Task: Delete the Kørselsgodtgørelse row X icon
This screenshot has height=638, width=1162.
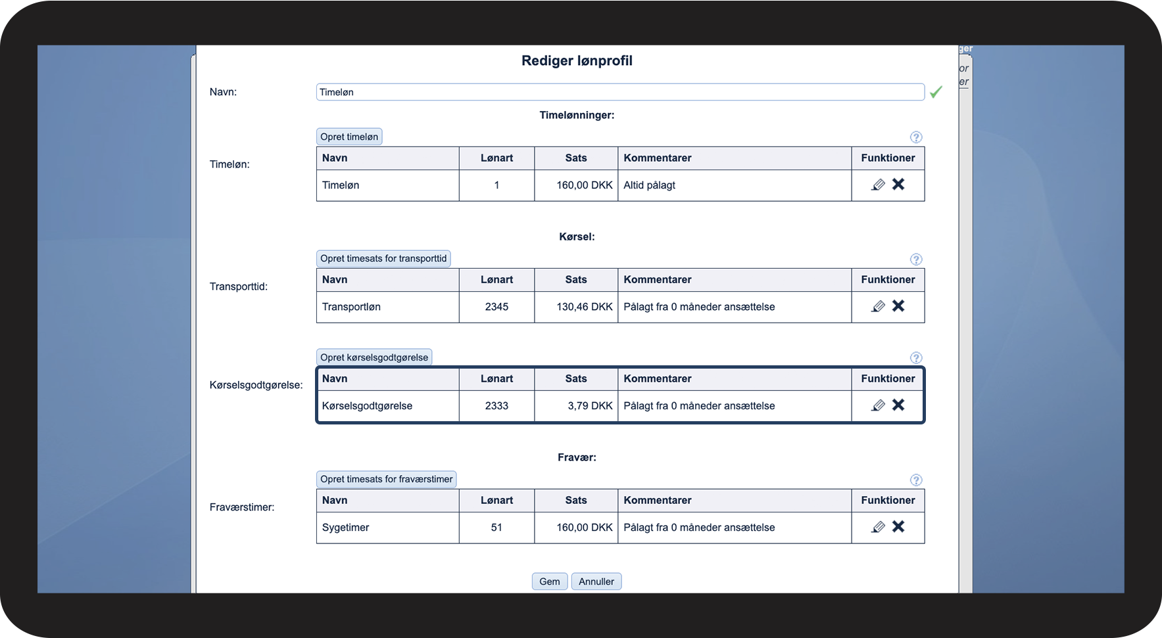Action: (x=898, y=405)
